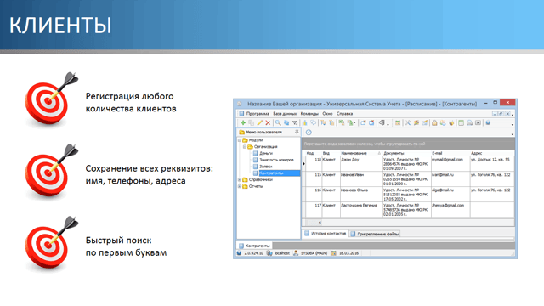Click the padlock icon in toolbar
544x306 pixels.
pyautogui.click(x=434, y=122)
